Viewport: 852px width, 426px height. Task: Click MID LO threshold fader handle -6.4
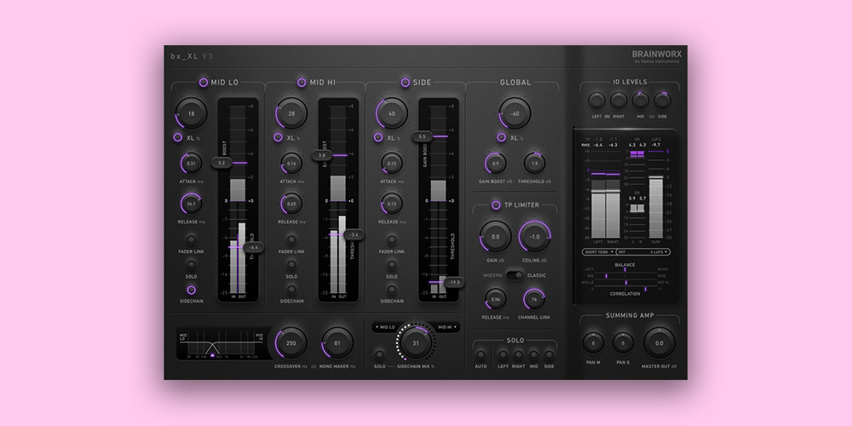pos(253,247)
